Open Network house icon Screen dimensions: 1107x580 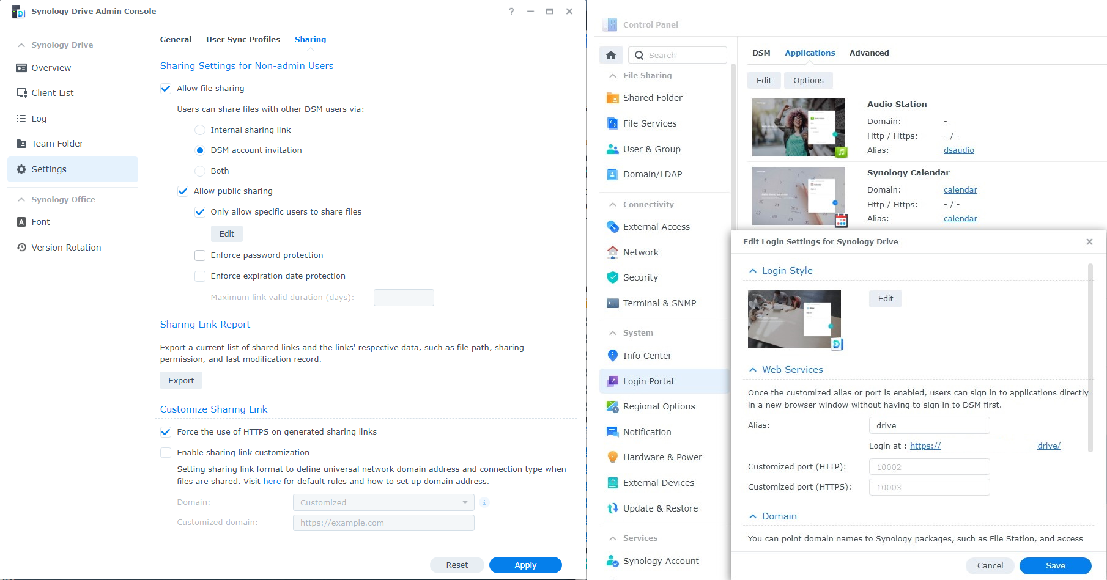(x=612, y=252)
